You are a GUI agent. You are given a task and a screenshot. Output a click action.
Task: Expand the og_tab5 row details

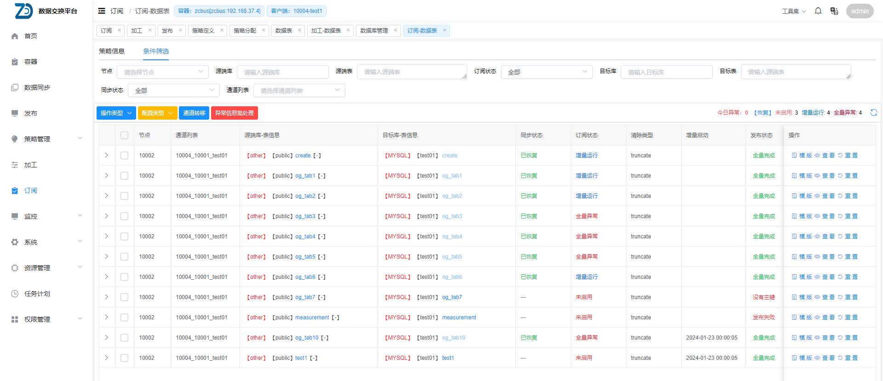[107, 257]
